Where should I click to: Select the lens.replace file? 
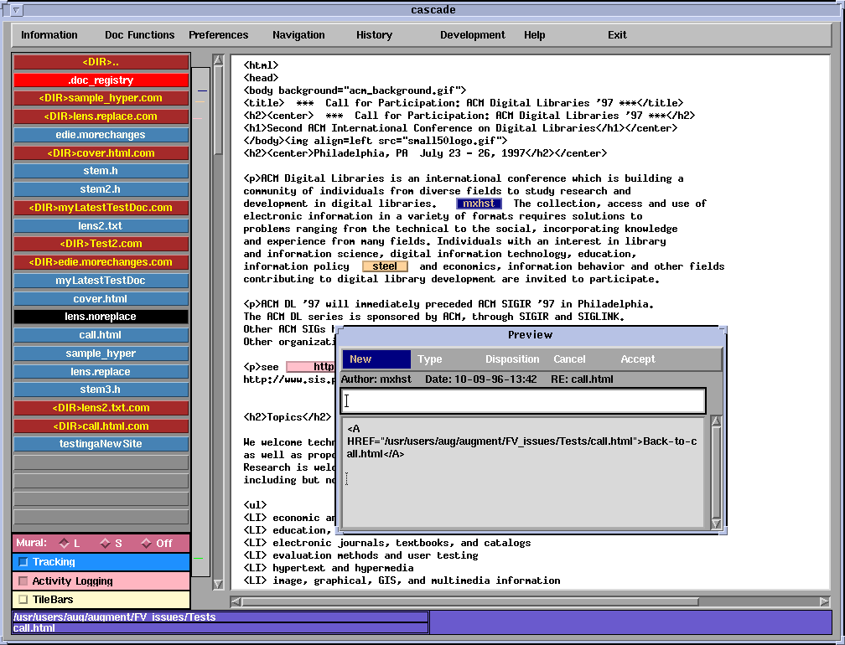tap(101, 371)
